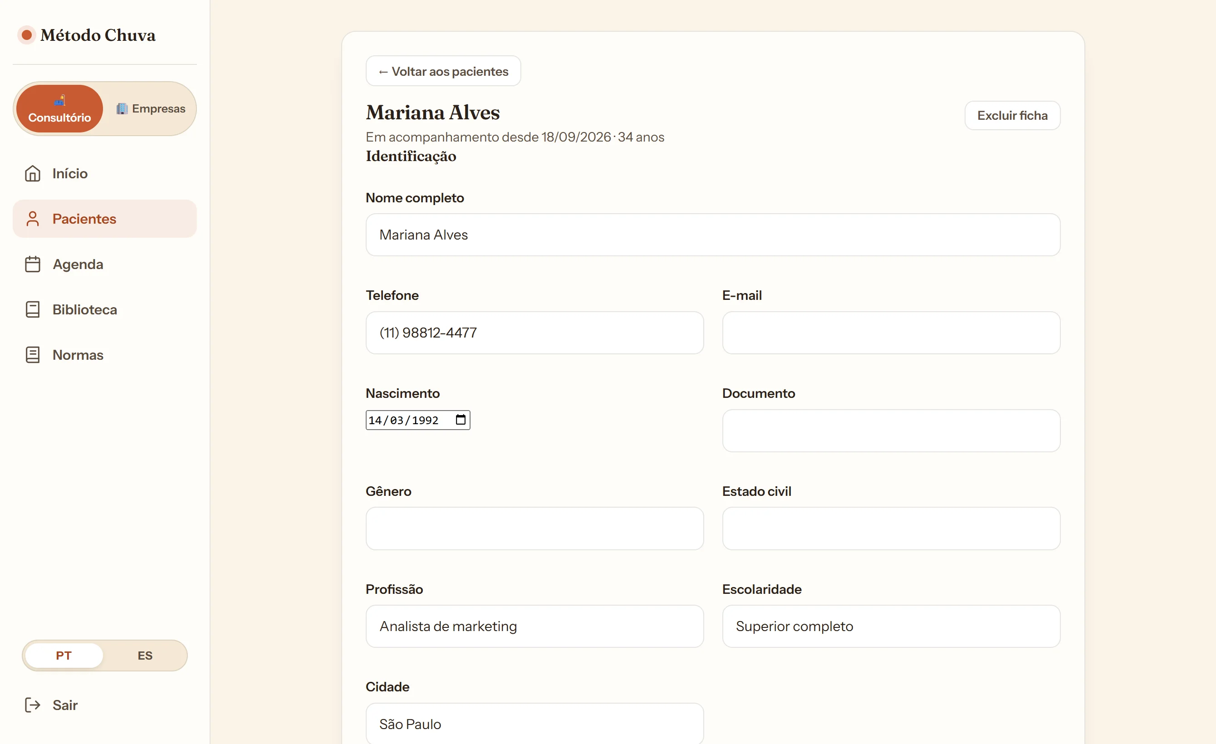The image size is (1216, 744).
Task: Focus the Cidade field
Action: click(x=534, y=723)
